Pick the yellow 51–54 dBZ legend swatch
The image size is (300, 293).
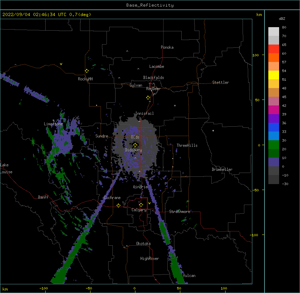(274, 75)
